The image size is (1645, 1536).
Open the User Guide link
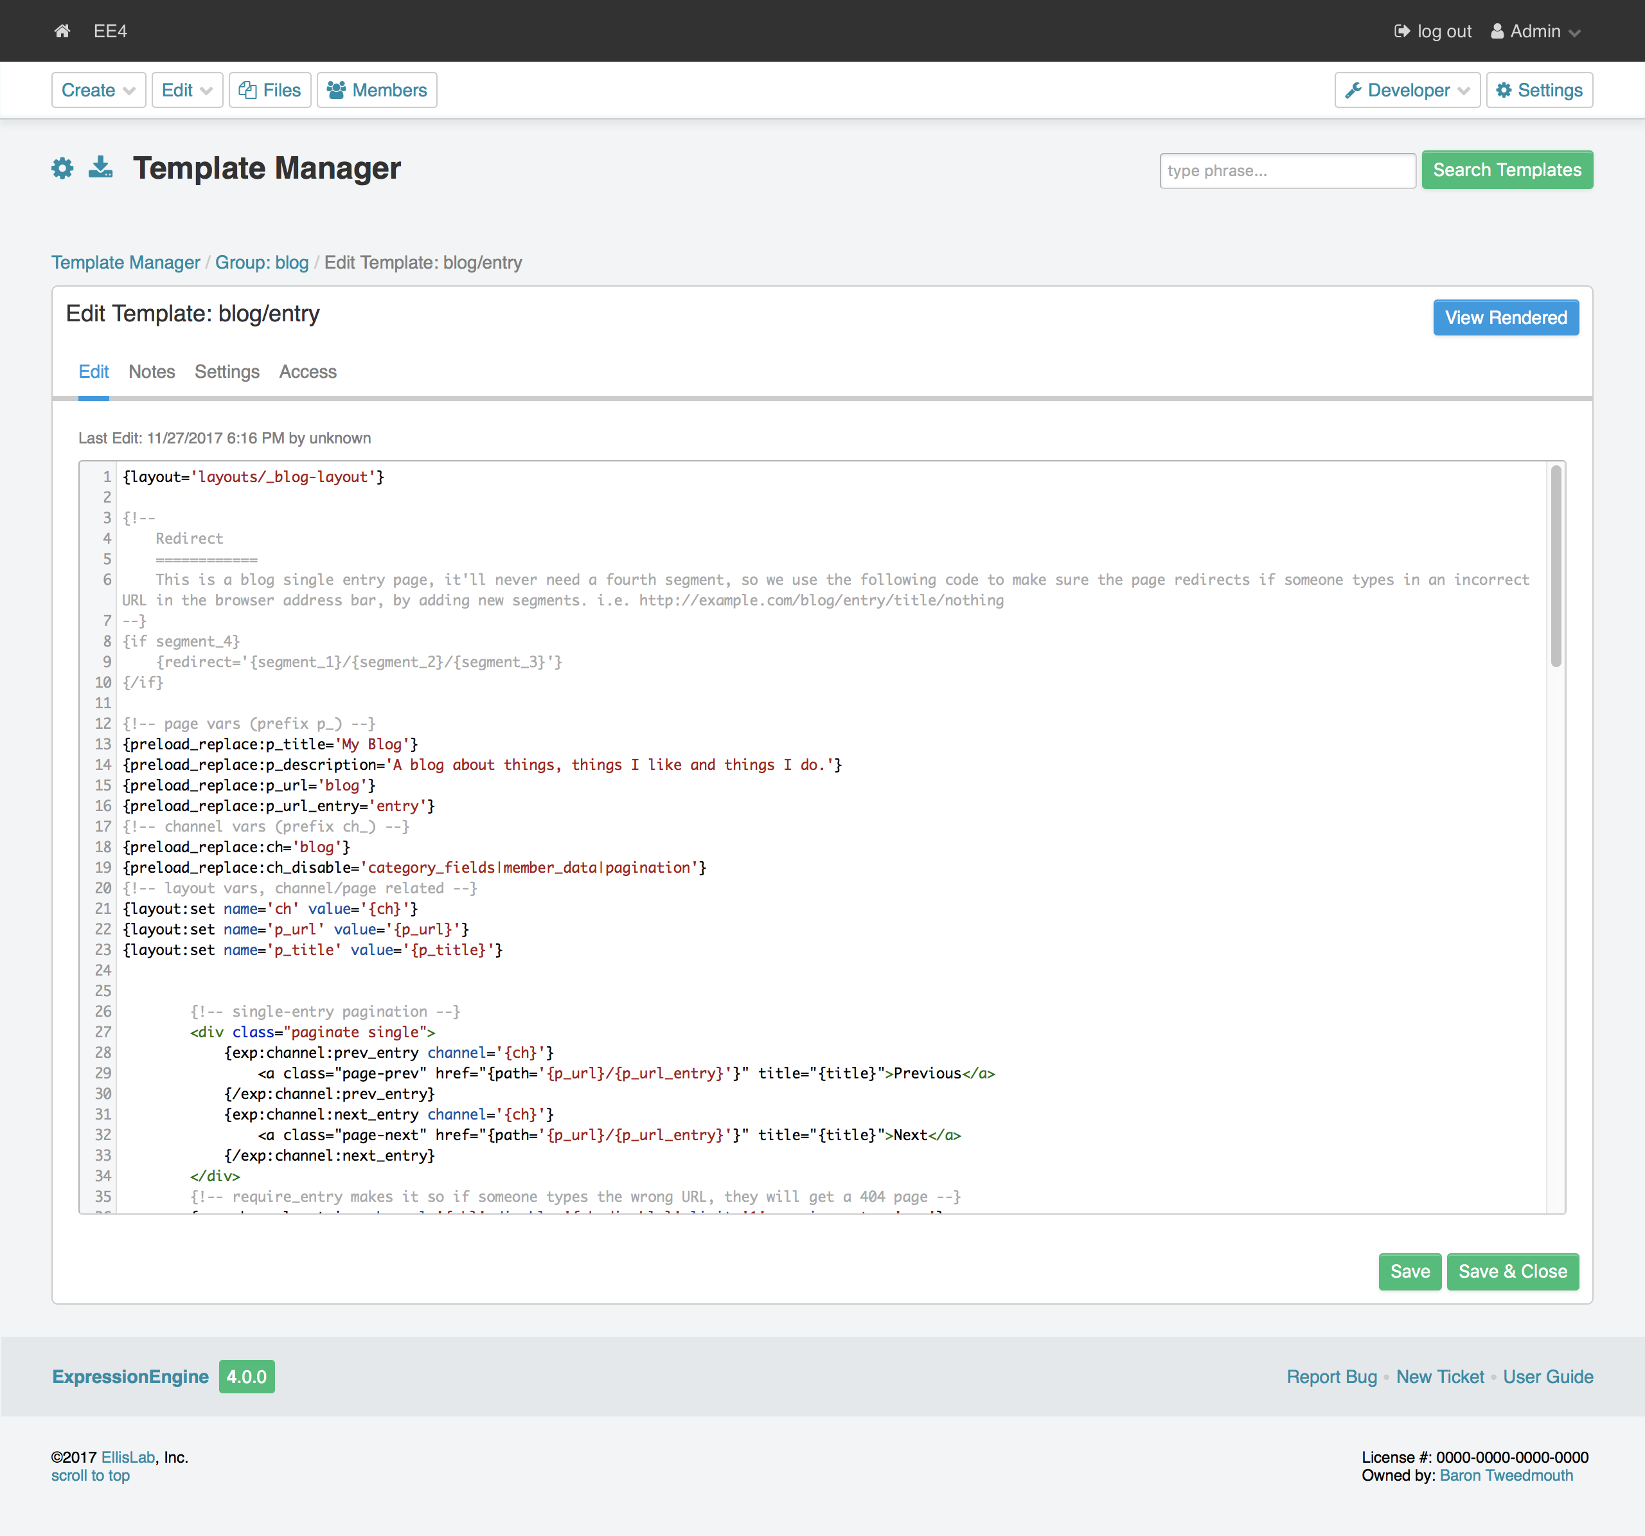click(1547, 1376)
